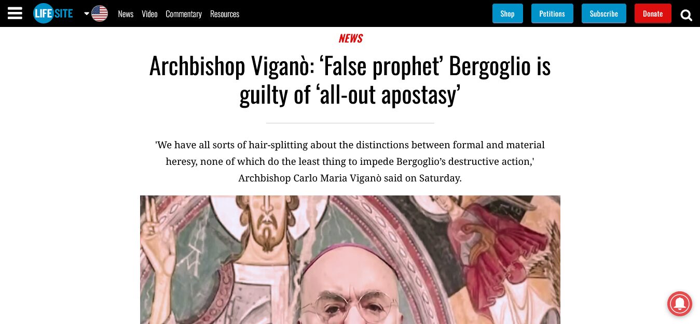Click the horizontal divider under the headline
The width and height of the screenshot is (700, 324).
350,123
